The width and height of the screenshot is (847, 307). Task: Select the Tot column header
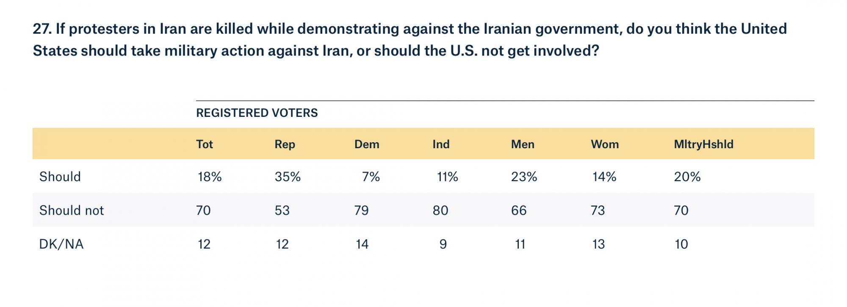pyautogui.click(x=205, y=144)
